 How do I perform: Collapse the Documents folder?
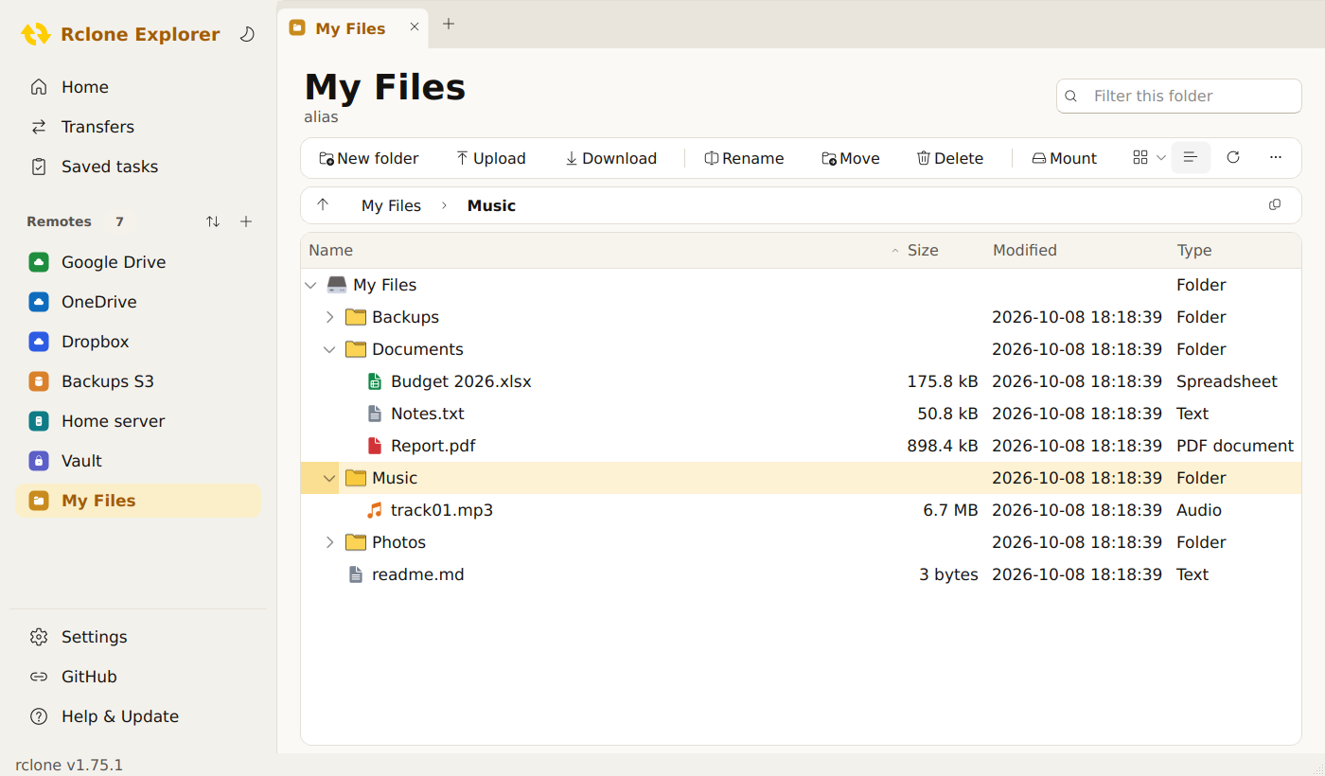click(x=329, y=349)
